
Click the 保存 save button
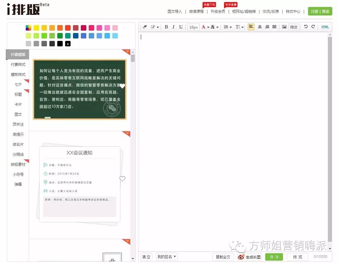(273, 257)
